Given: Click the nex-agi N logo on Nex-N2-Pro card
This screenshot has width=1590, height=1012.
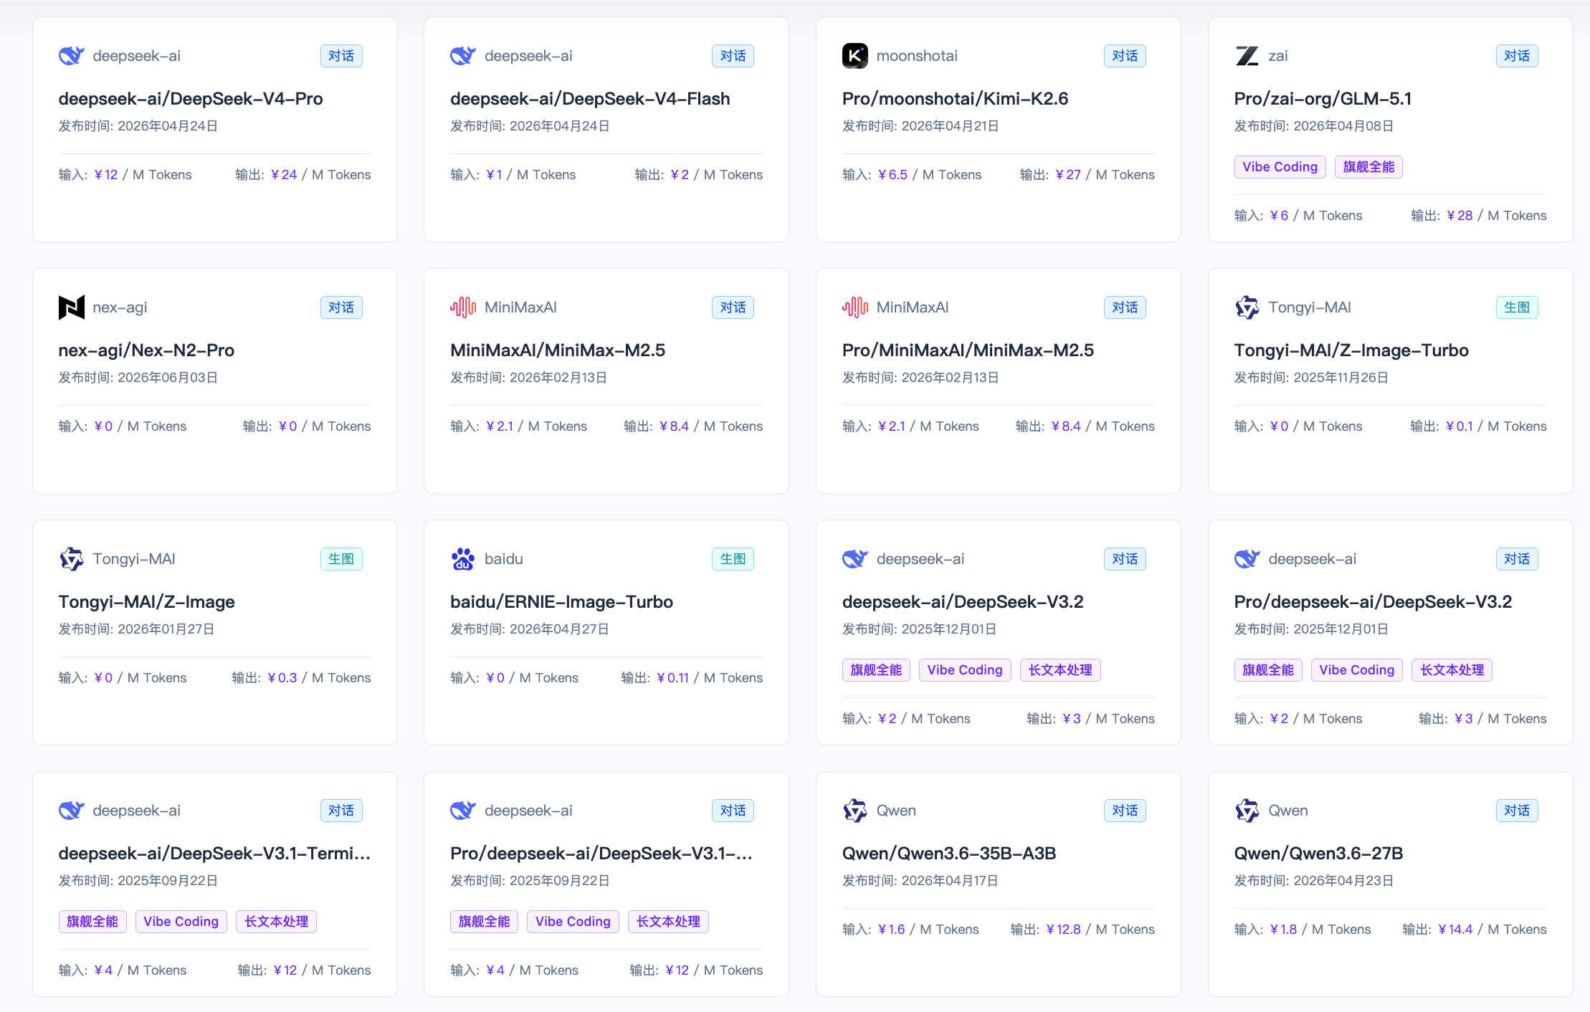Looking at the screenshot, I should [72, 307].
